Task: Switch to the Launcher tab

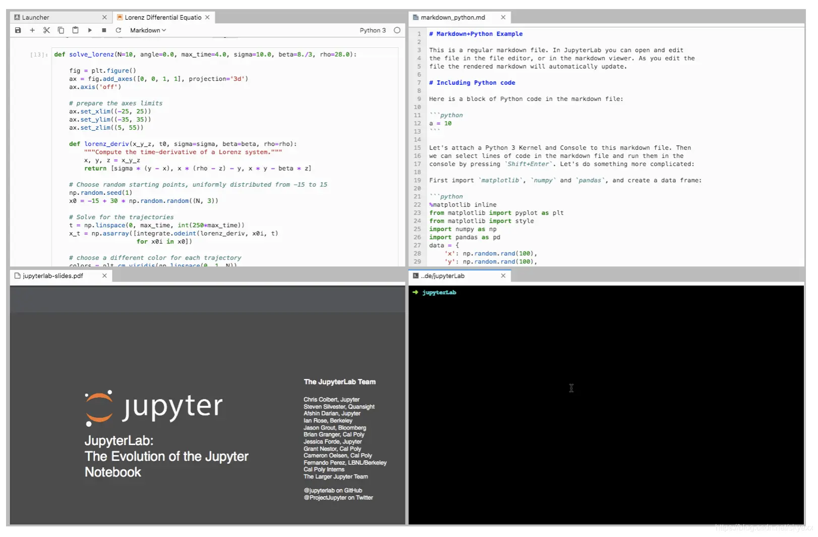Action: (x=61, y=17)
